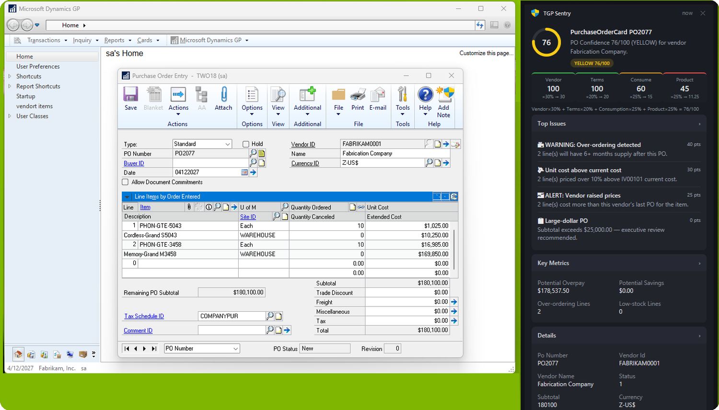Click the Tax Schedule ID lookup magnifier
Screen dimensions: 719x410
coord(270,316)
